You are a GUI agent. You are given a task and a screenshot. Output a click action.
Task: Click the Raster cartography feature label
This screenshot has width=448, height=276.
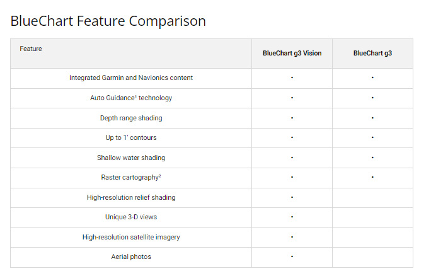tap(131, 178)
